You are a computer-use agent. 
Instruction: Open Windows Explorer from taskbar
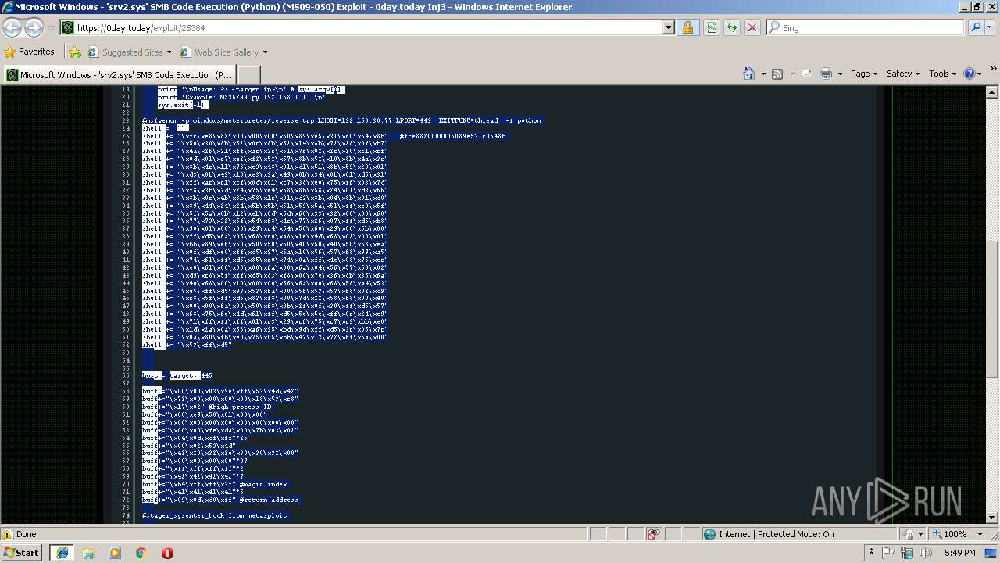[88, 553]
